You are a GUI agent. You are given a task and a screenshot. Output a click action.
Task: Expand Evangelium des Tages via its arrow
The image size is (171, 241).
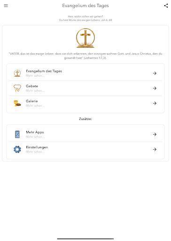[155, 73]
